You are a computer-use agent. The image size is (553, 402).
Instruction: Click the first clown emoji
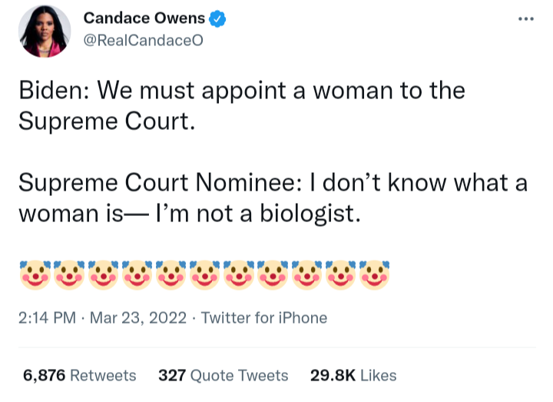[34, 273]
